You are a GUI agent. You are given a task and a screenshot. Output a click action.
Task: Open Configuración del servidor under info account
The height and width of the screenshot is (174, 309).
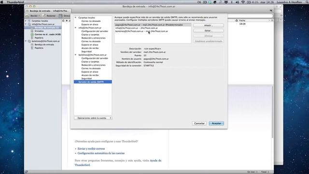pos(95,31)
